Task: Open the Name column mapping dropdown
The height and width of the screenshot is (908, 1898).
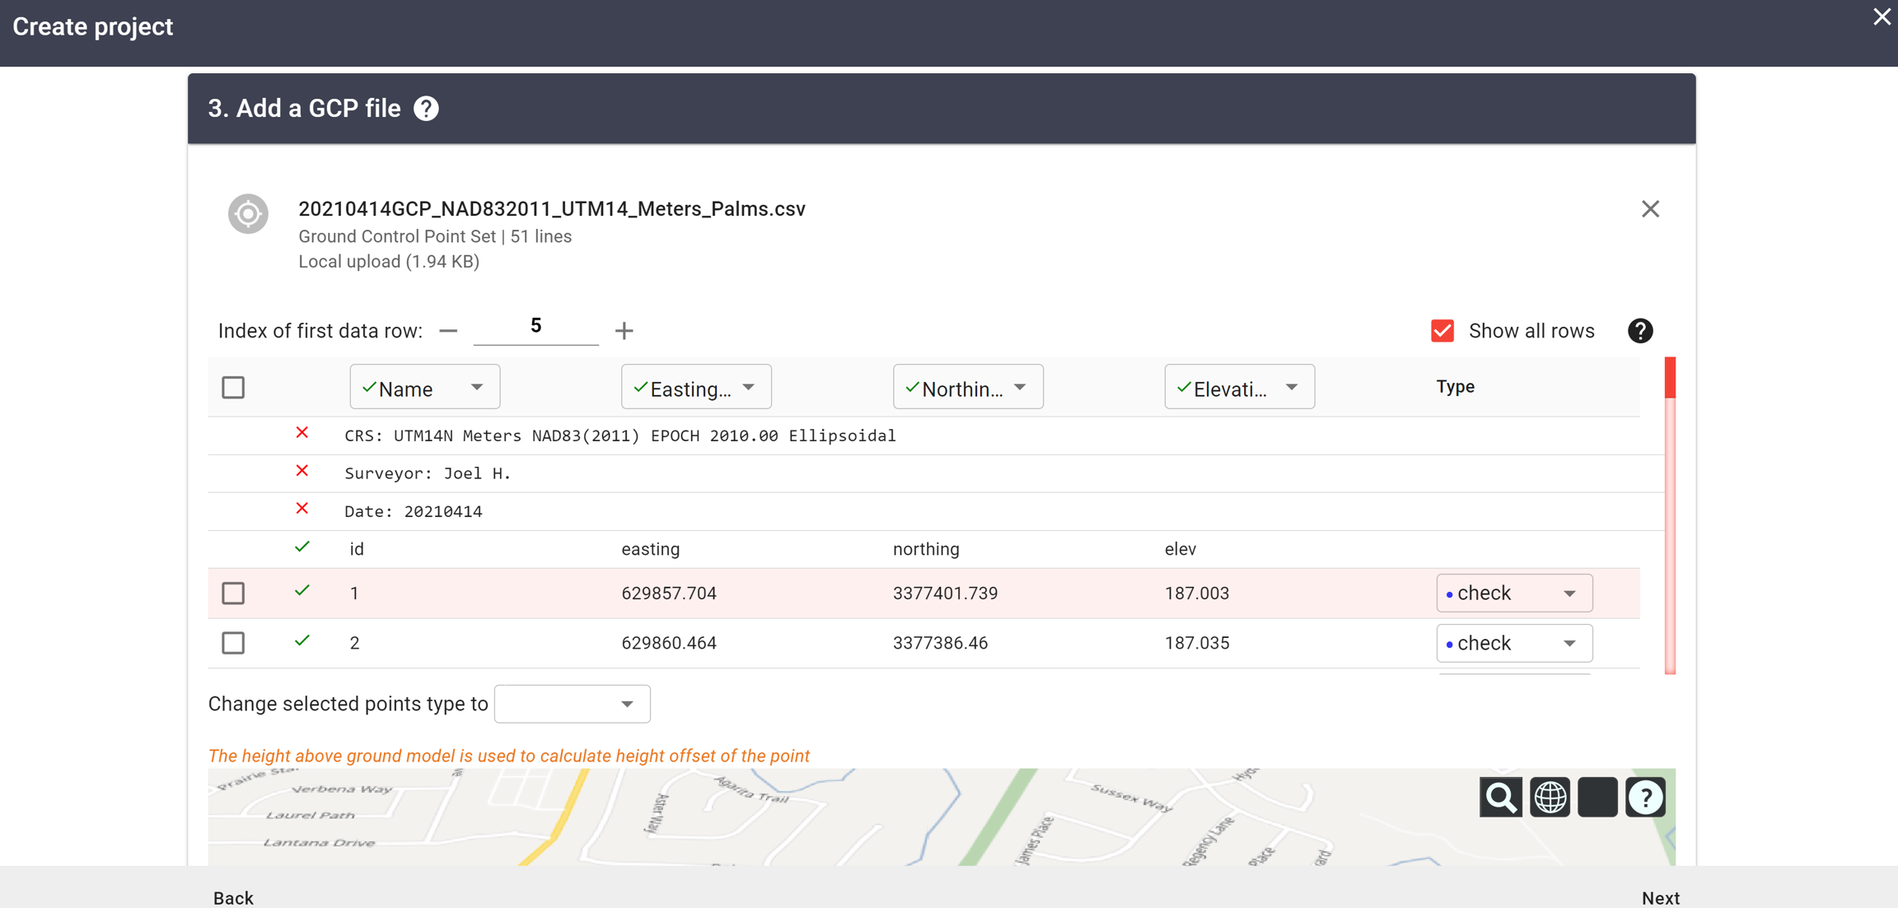Action: pyautogui.click(x=424, y=388)
